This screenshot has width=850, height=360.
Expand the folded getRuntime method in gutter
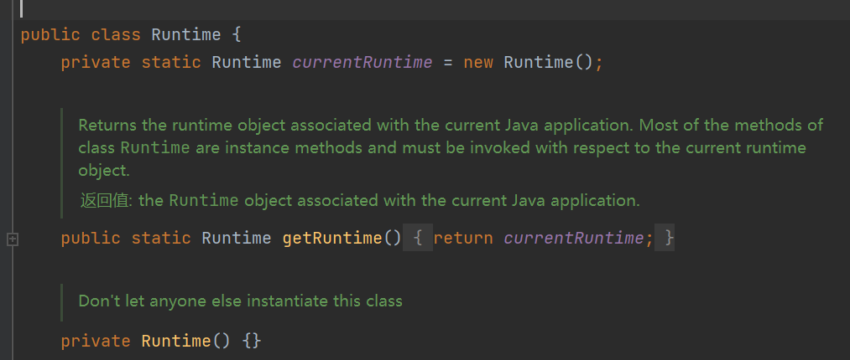pos(13,239)
